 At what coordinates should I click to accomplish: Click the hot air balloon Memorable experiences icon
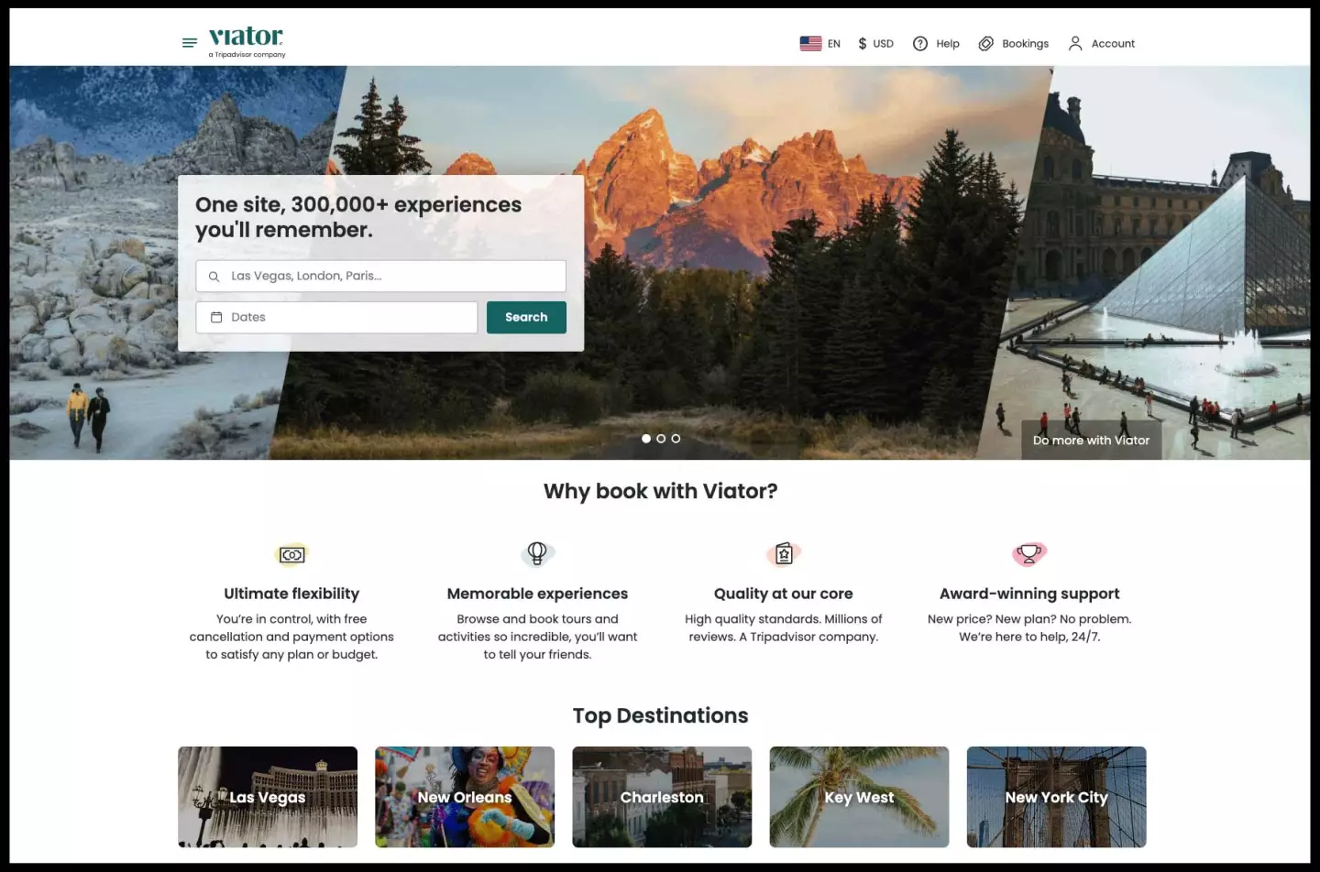[x=537, y=554]
